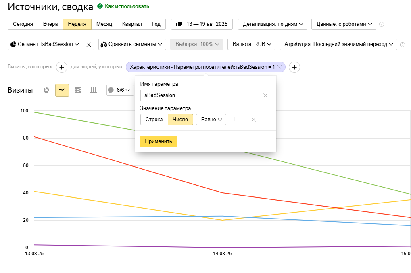Select the stacked area chart icon
This screenshot has height=273, width=411.
pyautogui.click(x=78, y=90)
